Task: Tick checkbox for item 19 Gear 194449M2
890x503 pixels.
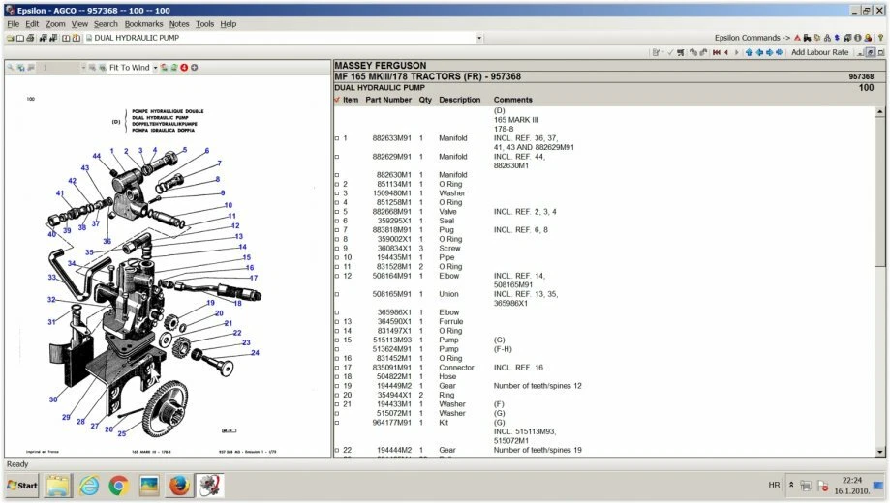Action: tap(337, 386)
